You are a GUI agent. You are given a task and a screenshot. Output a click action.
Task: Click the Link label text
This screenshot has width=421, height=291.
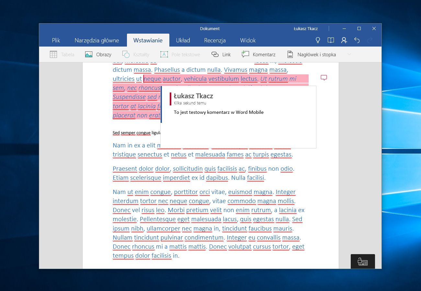pyautogui.click(x=226, y=55)
